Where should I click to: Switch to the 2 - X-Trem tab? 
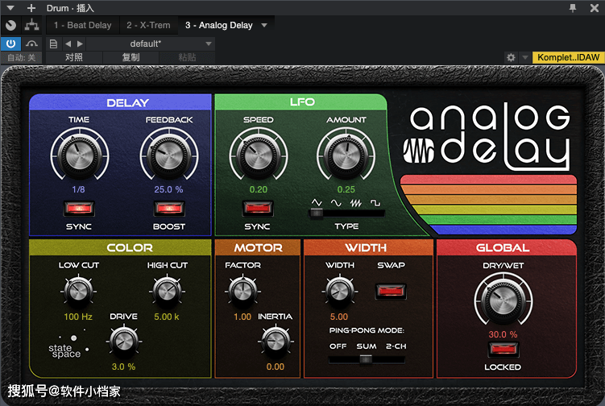point(147,26)
